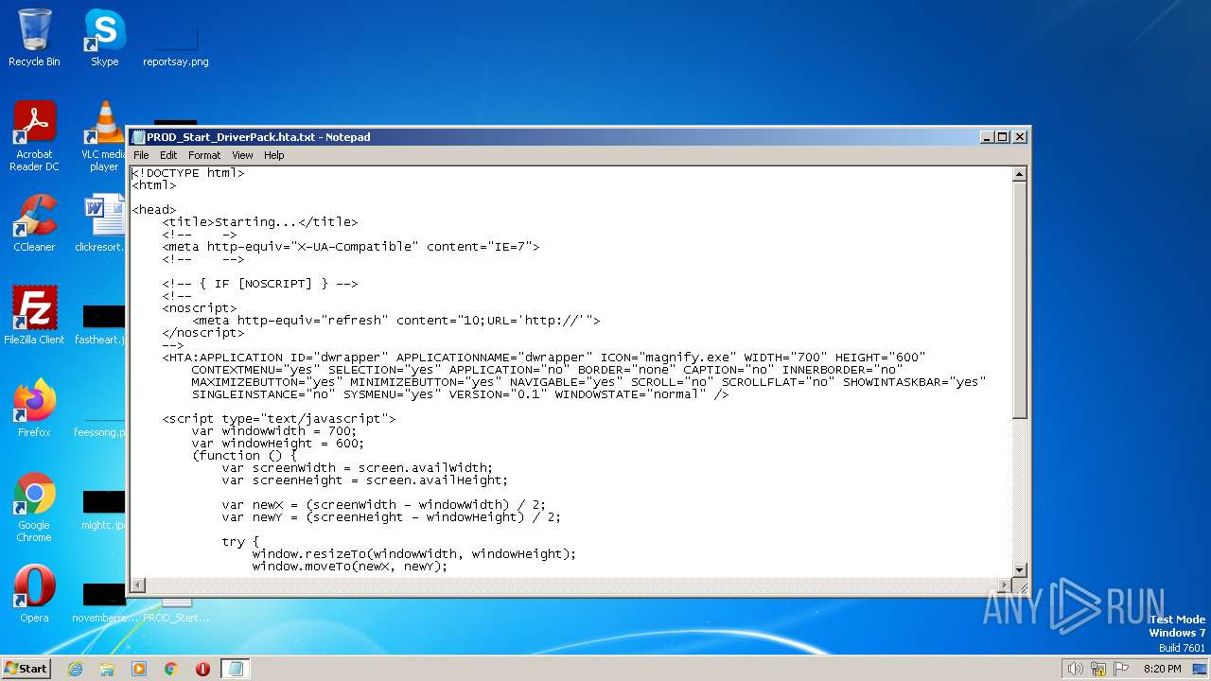Select the PROD_Start file on the desktop
This screenshot has width=1211, height=681.
pos(176,610)
